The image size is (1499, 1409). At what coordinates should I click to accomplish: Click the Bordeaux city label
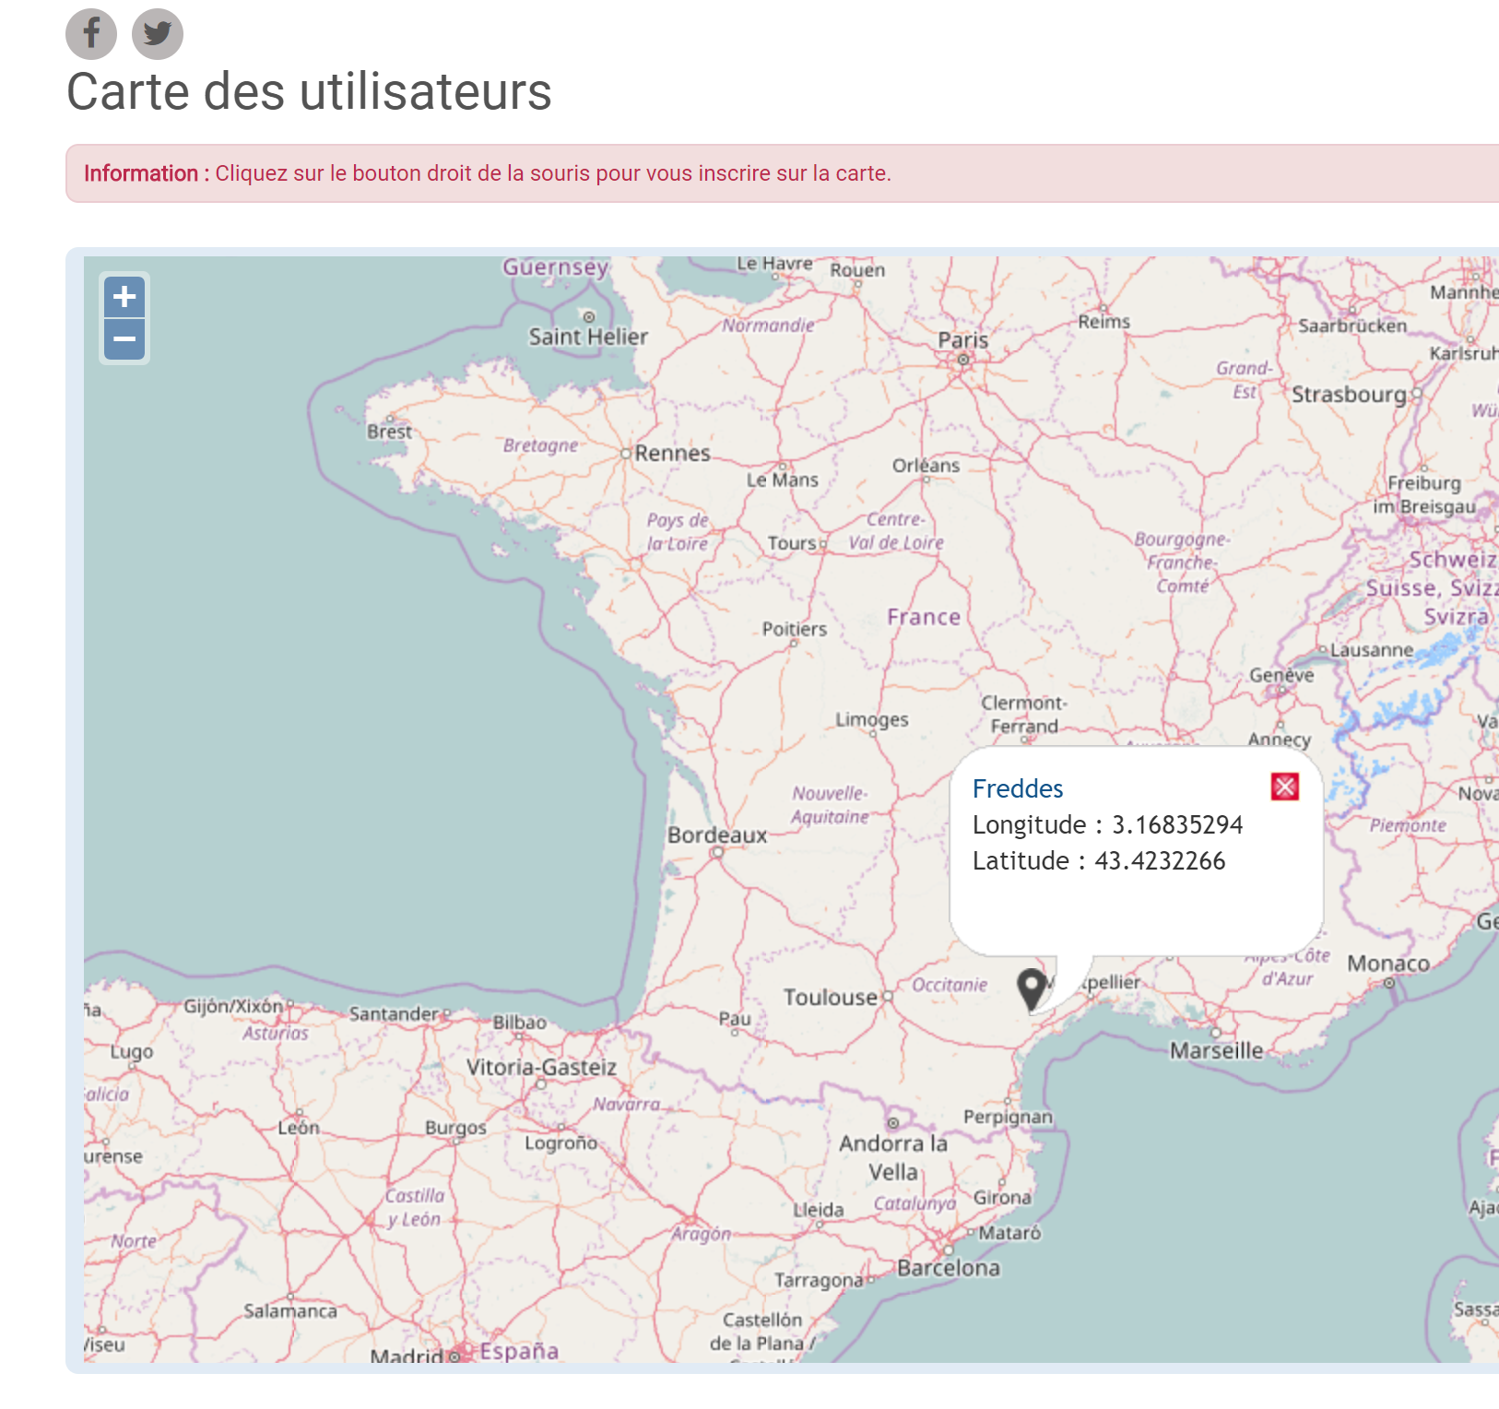click(x=717, y=835)
